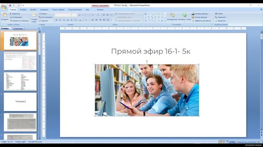263x147 pixels.
Task: Paste using the Вставить clipboard icon
Action: click(x=5, y=16)
